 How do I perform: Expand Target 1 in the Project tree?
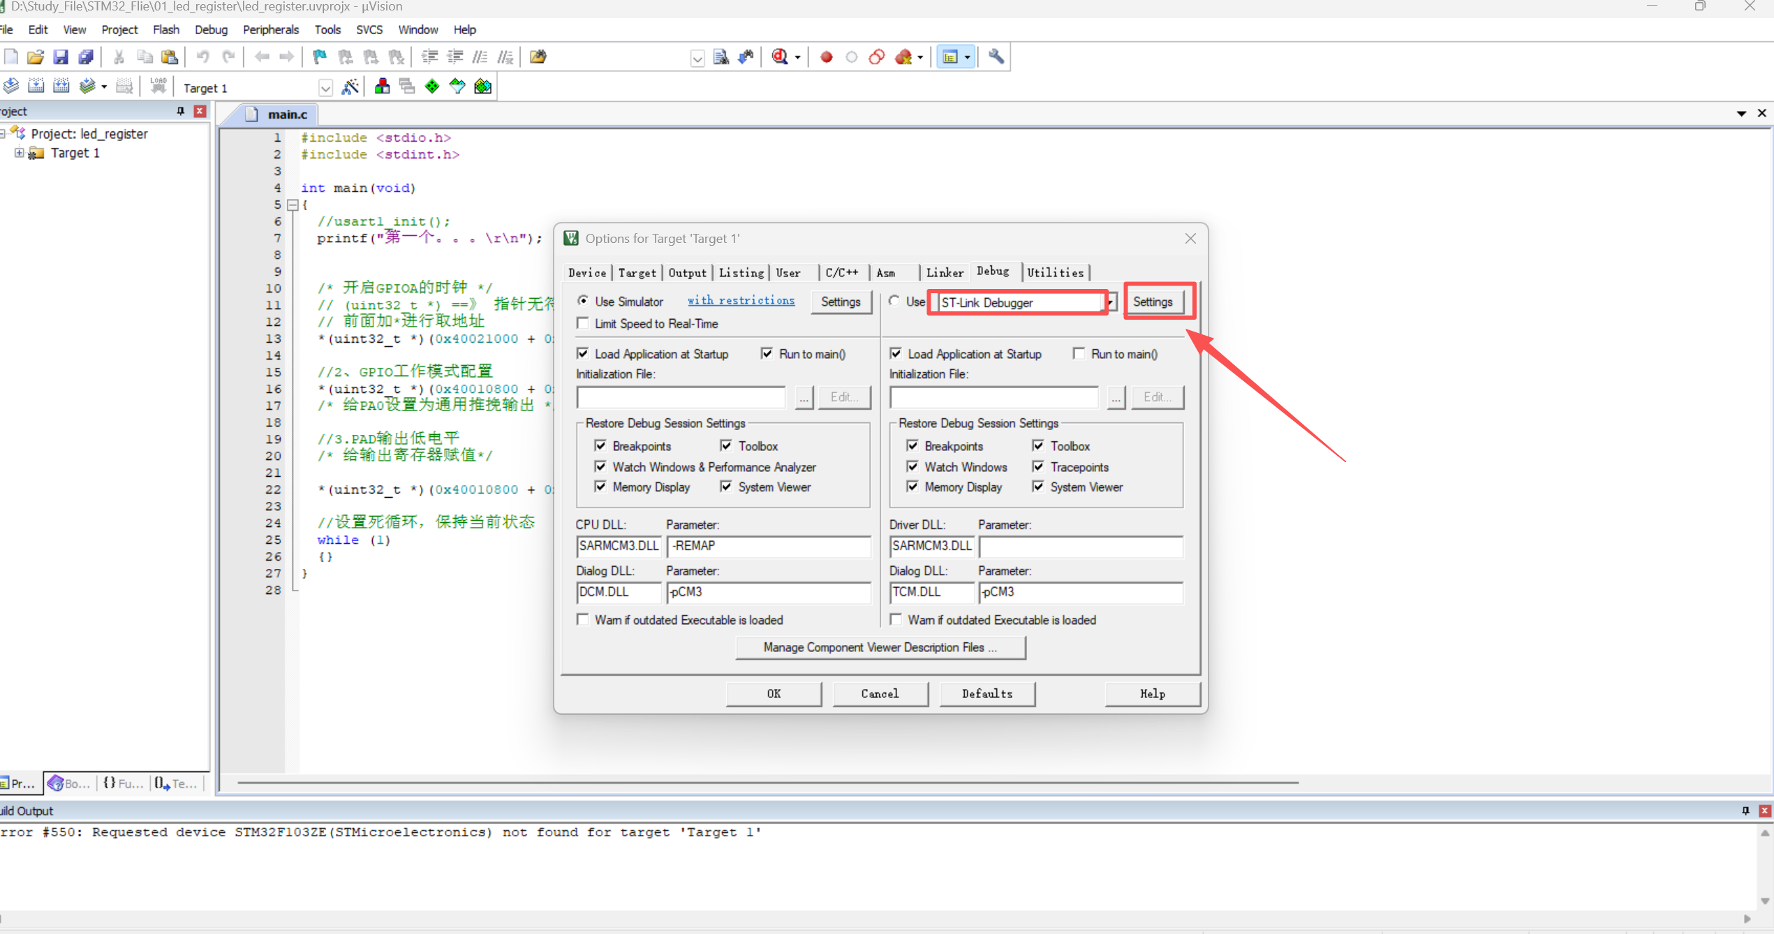(19, 153)
